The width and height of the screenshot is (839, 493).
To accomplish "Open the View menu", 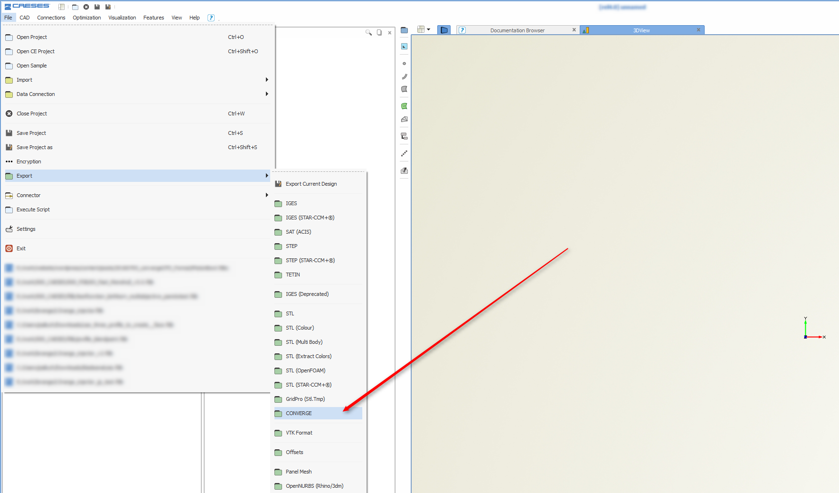I will [x=177, y=18].
